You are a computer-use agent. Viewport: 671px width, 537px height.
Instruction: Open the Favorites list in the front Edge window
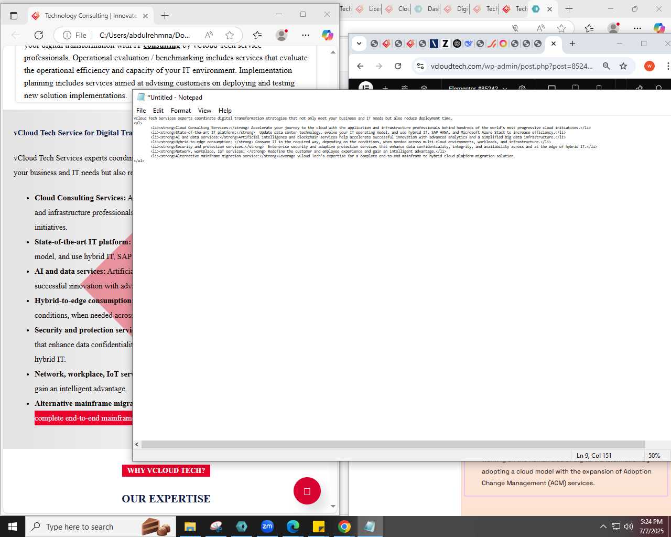pyautogui.click(x=257, y=35)
